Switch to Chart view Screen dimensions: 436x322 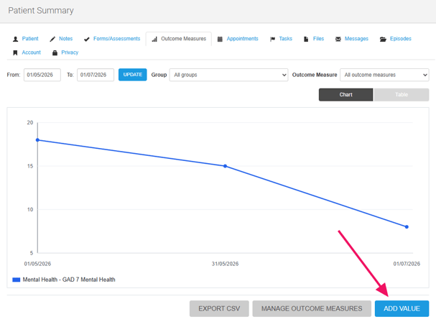pyautogui.click(x=345, y=95)
